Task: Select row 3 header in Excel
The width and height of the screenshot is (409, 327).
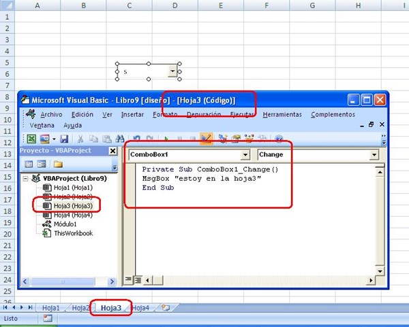Action: (7, 40)
